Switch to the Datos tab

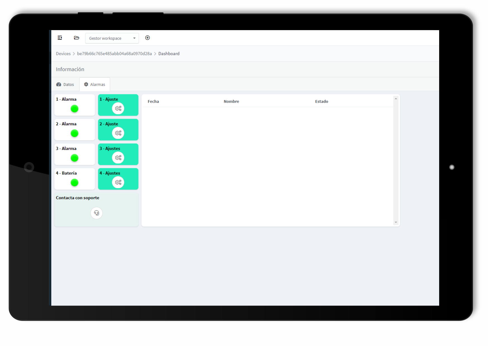(65, 85)
